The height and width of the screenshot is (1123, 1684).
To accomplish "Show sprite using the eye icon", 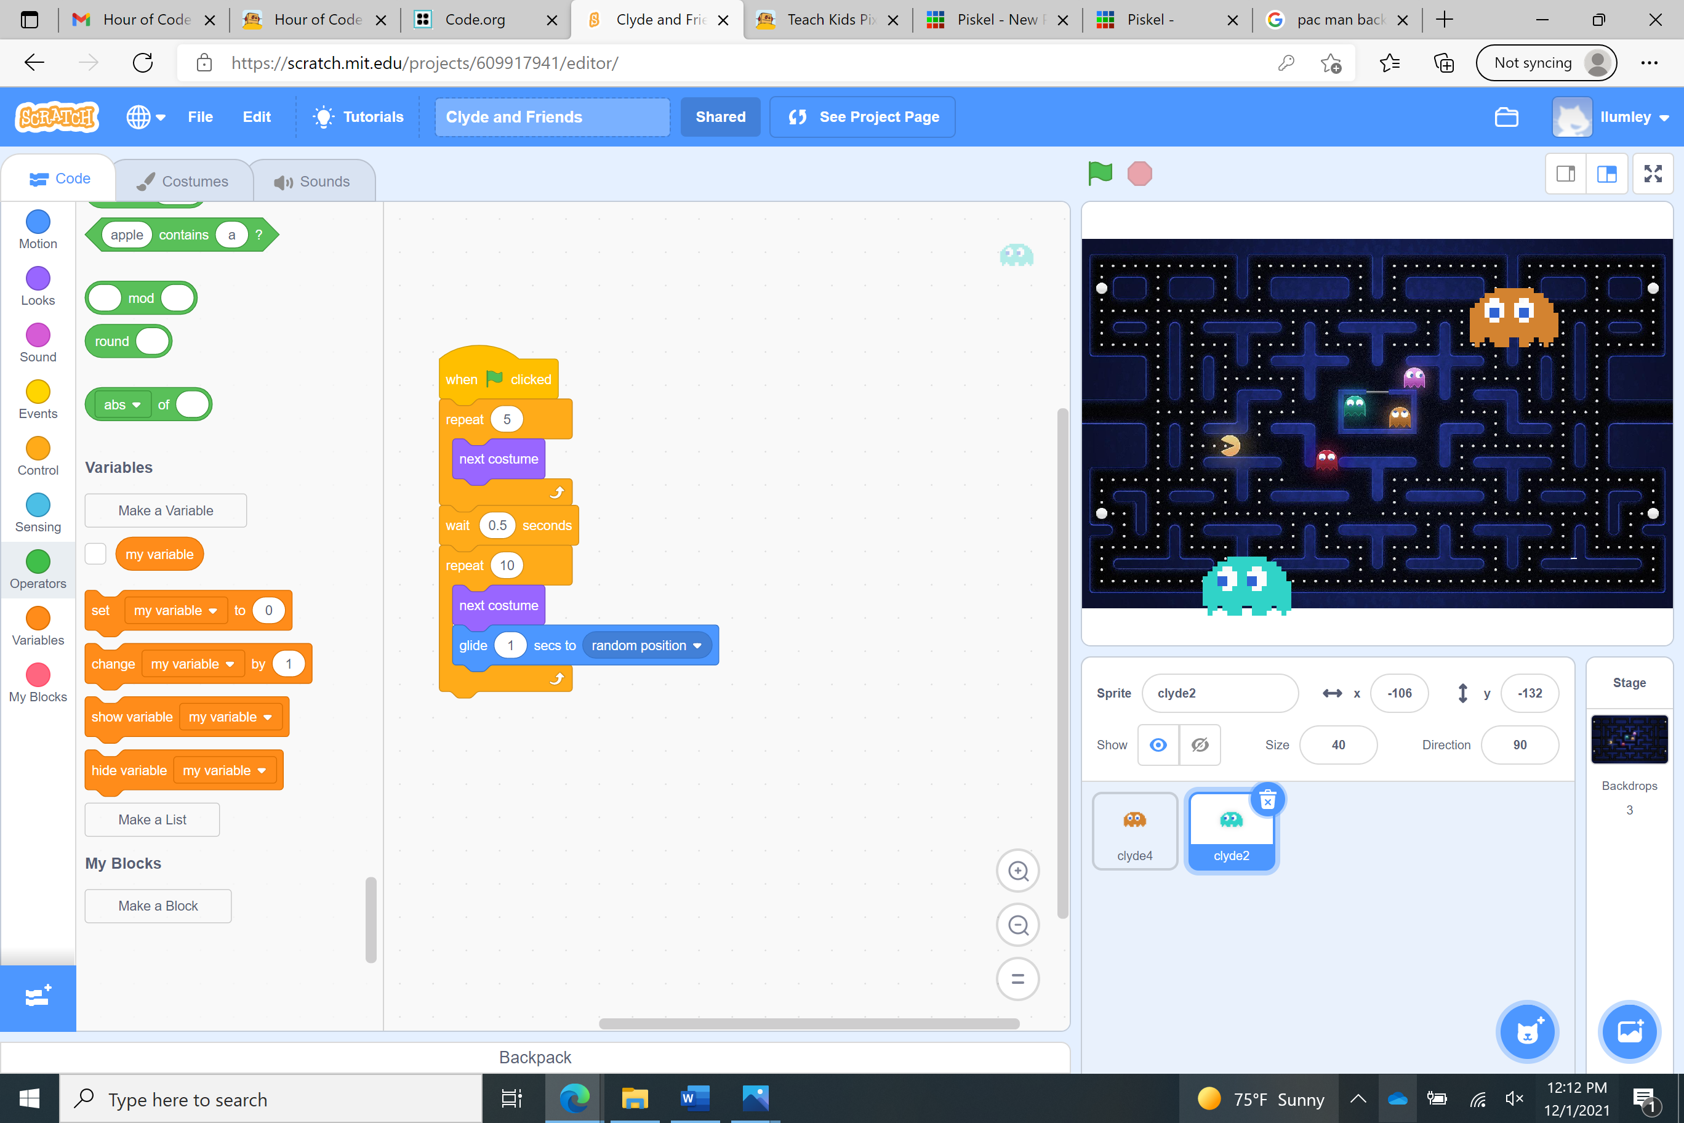I will point(1158,745).
